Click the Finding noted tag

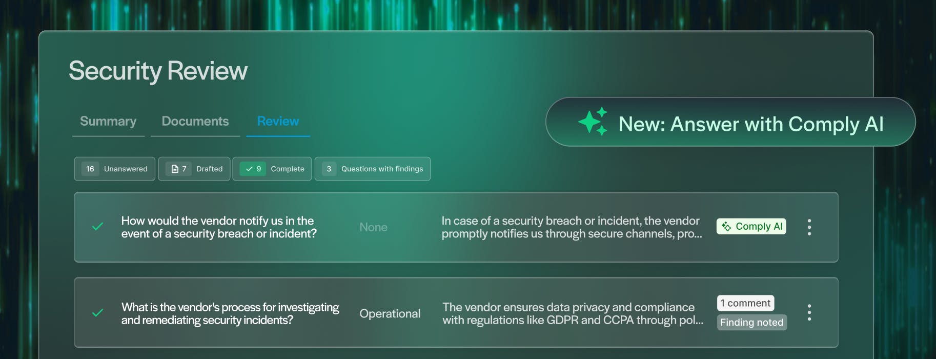[x=751, y=322]
